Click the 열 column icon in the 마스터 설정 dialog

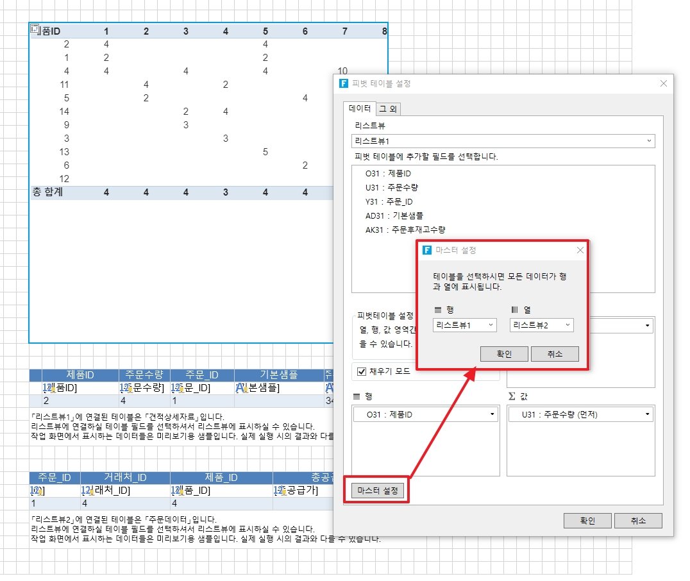point(515,310)
